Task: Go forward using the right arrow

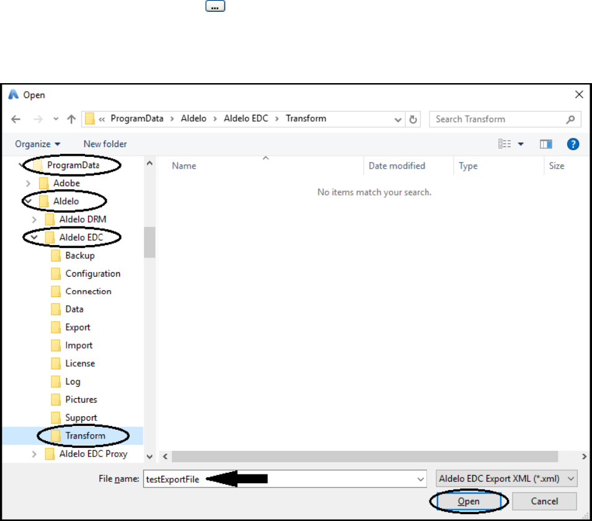Action: click(x=38, y=119)
